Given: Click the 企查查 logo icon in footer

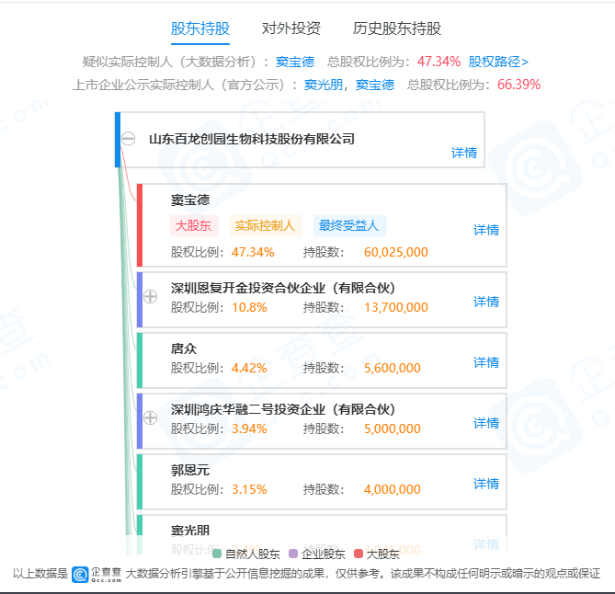Looking at the screenshot, I should pos(80,575).
